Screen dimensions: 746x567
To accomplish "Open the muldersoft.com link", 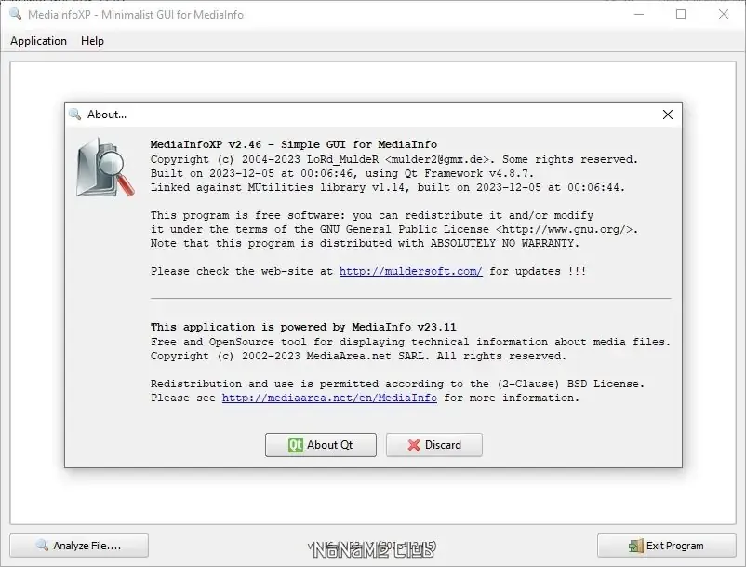I will click(x=410, y=271).
